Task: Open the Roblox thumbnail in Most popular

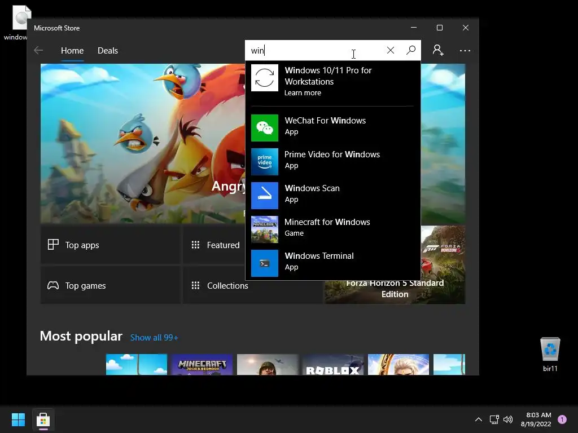Action: [x=333, y=365]
